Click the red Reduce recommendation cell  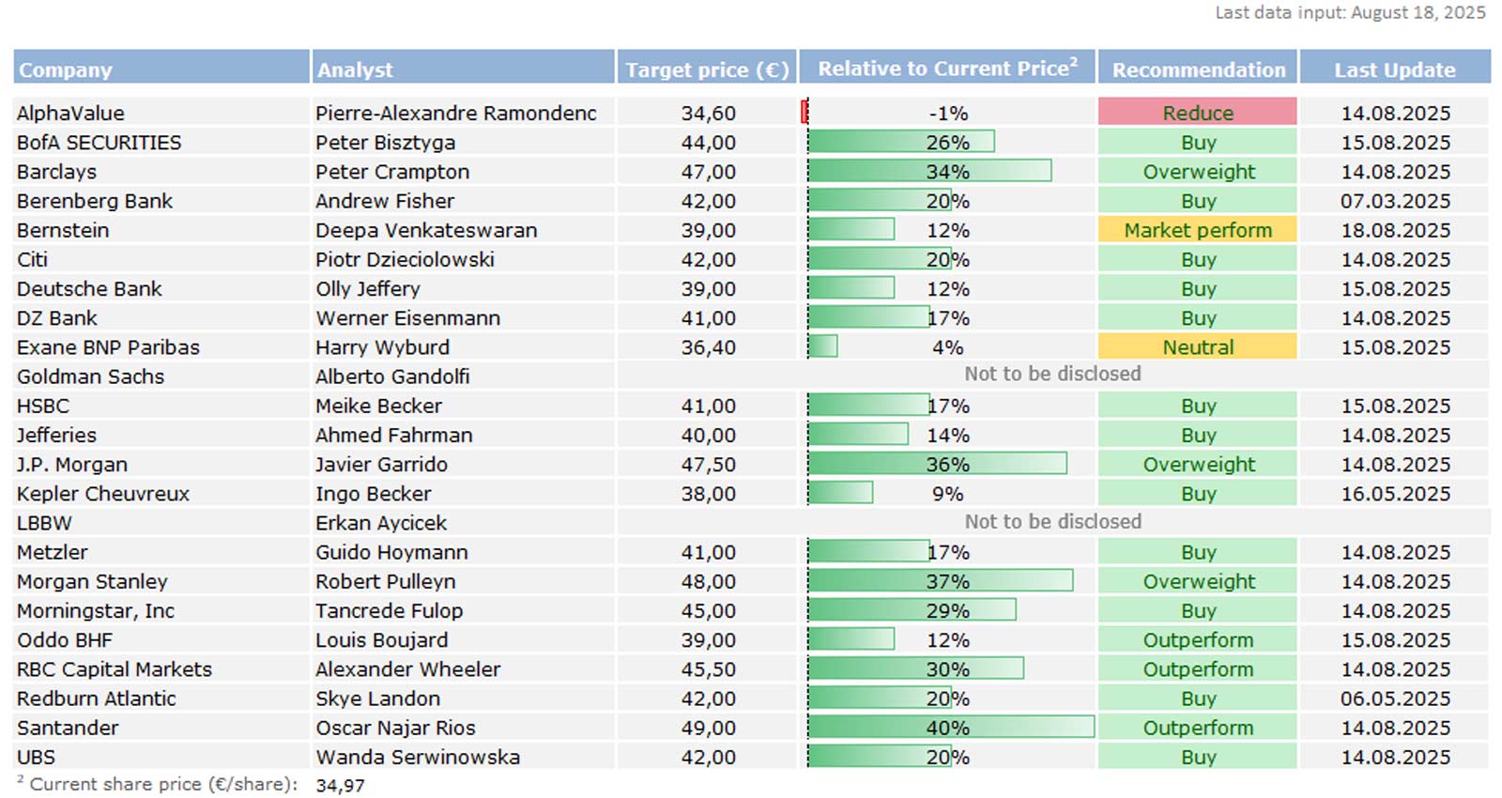(1198, 113)
